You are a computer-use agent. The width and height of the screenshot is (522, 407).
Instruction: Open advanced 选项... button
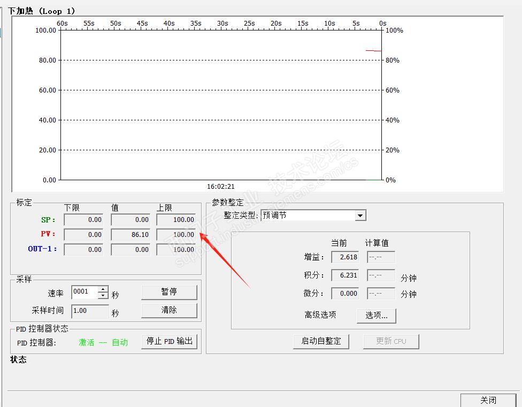coord(376,316)
